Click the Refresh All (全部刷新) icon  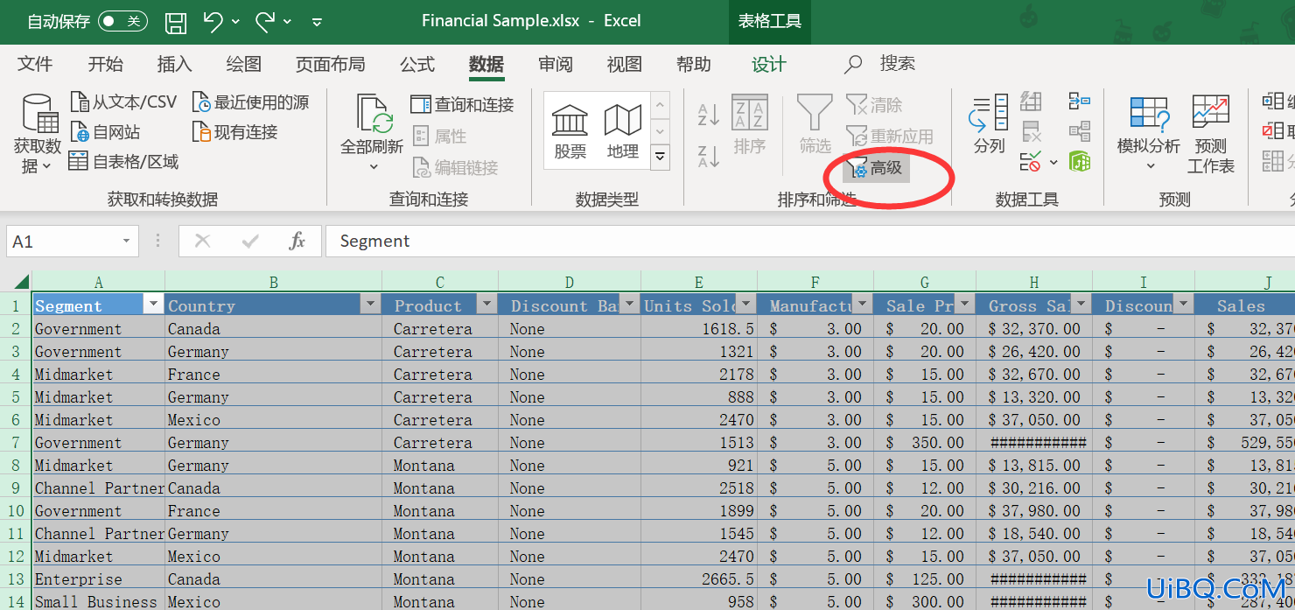point(374,114)
